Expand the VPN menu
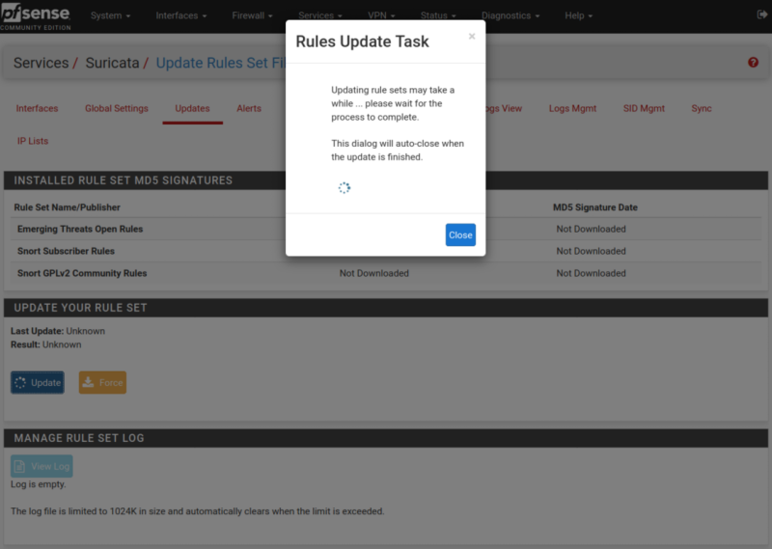 pyautogui.click(x=381, y=15)
